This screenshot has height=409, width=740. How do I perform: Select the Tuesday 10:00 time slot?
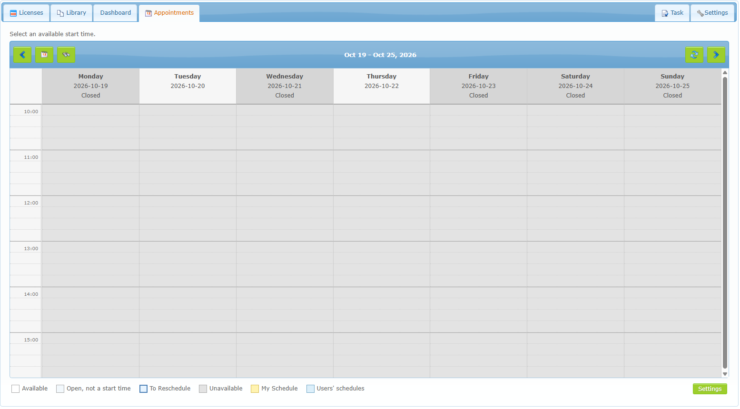pyautogui.click(x=187, y=110)
